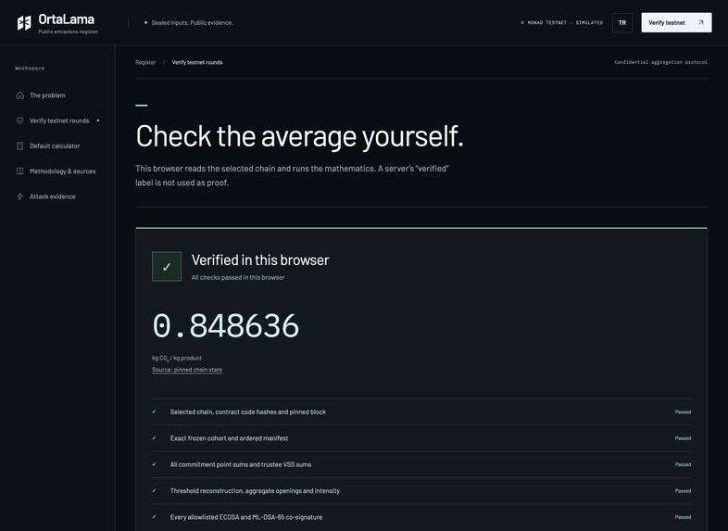The image size is (728, 531).
Task: Click checkmark beside Exact frozen cohort row
Action: click(x=154, y=438)
